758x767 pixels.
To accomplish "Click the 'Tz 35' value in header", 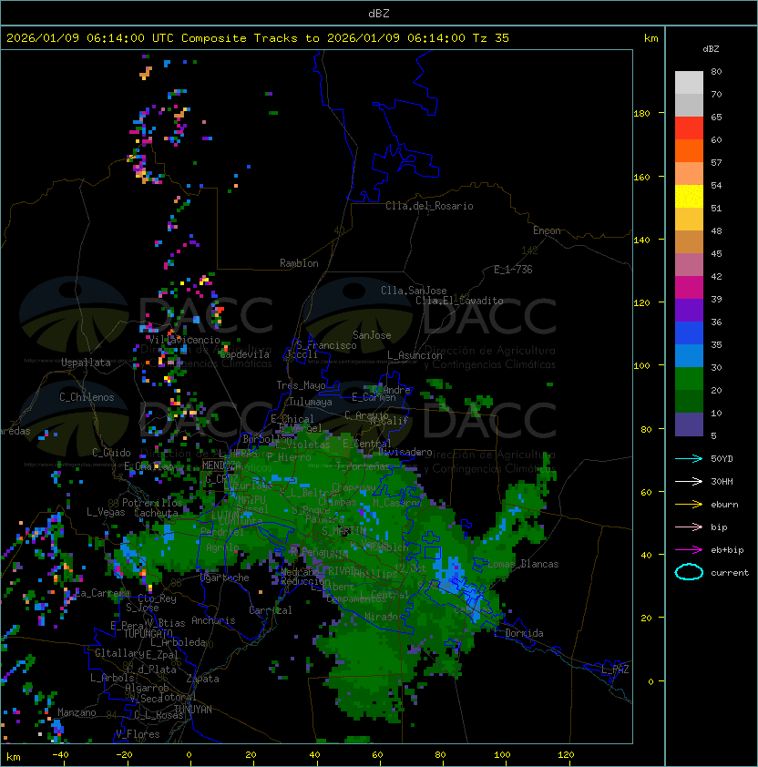I will 491,38.
